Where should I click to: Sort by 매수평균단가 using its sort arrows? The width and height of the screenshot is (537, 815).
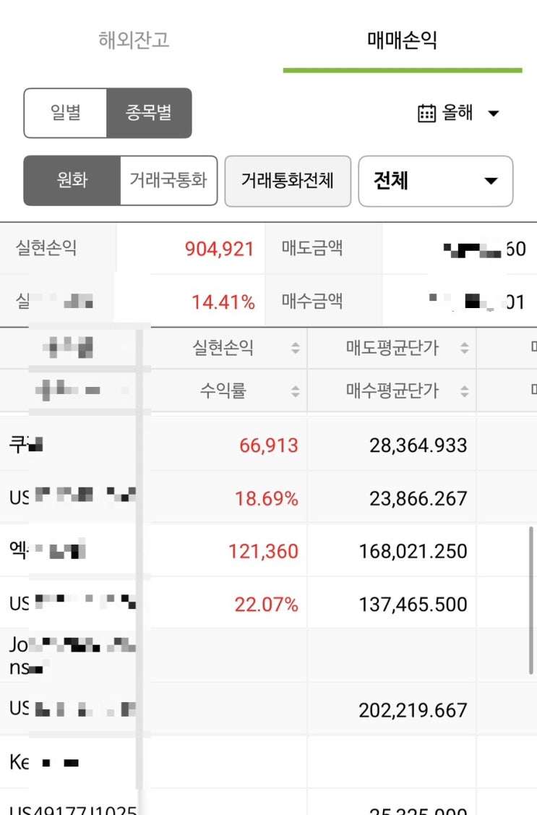coord(464,391)
